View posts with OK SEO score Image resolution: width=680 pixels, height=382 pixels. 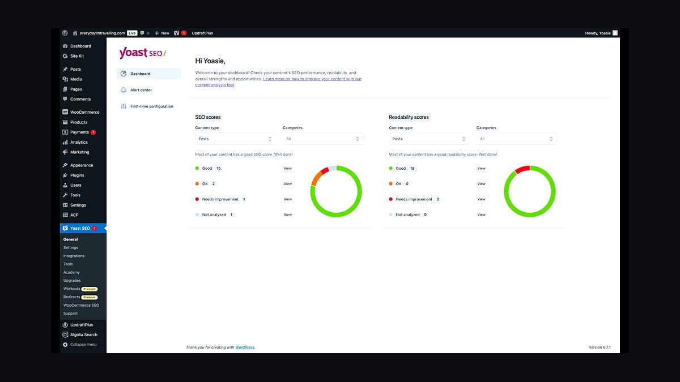tap(288, 184)
